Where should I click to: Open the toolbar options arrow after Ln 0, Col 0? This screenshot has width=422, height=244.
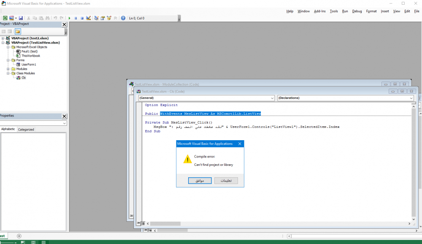pos(179,18)
